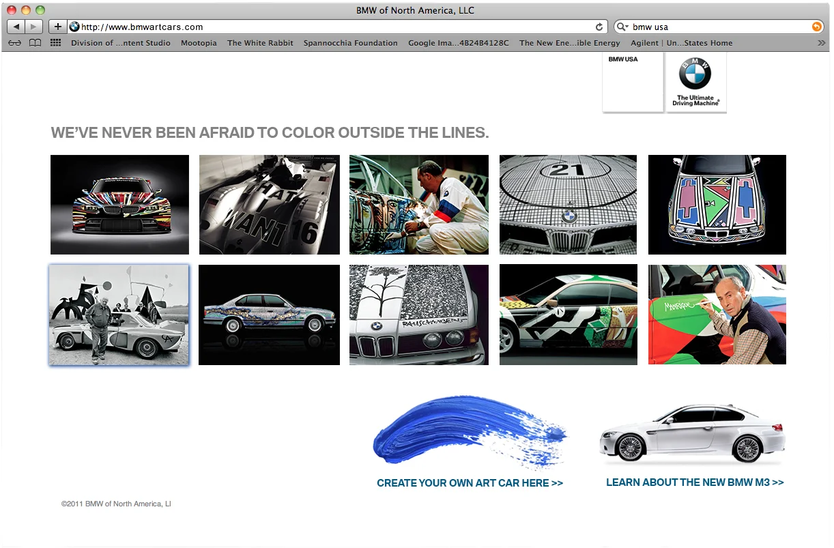Open the 'WHAT I WANT' silver car thumbnail
This screenshot has width=834, height=548.
point(269,205)
